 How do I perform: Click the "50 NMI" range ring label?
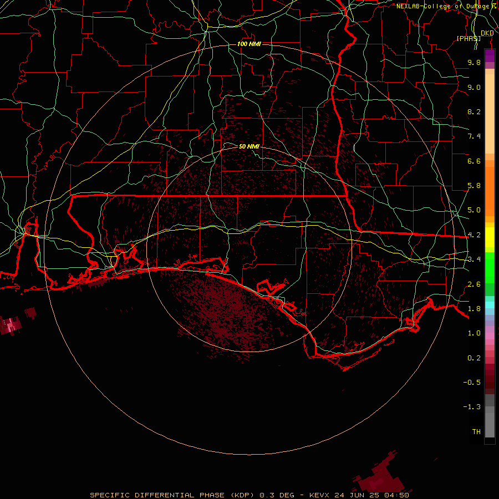point(249,146)
